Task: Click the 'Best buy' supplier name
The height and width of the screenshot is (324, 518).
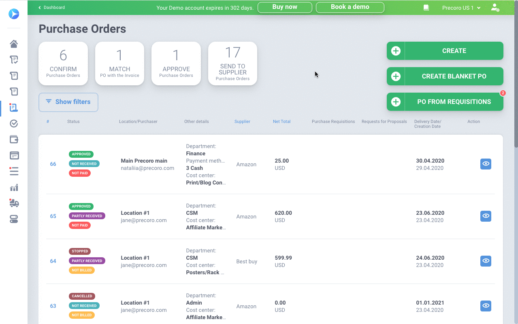Action: [x=247, y=261]
